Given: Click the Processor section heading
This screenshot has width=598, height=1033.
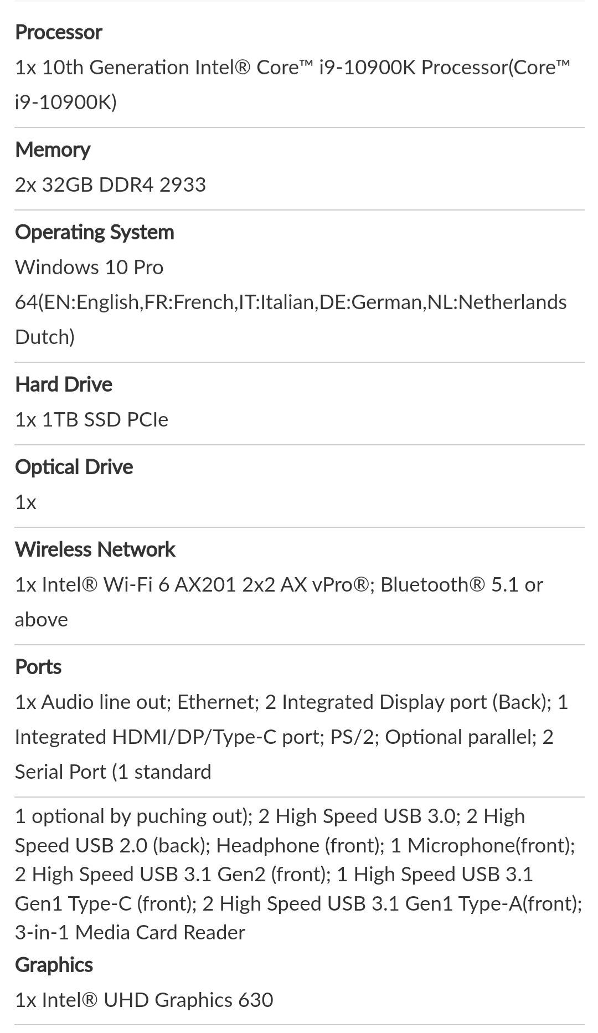Looking at the screenshot, I should coord(59,33).
